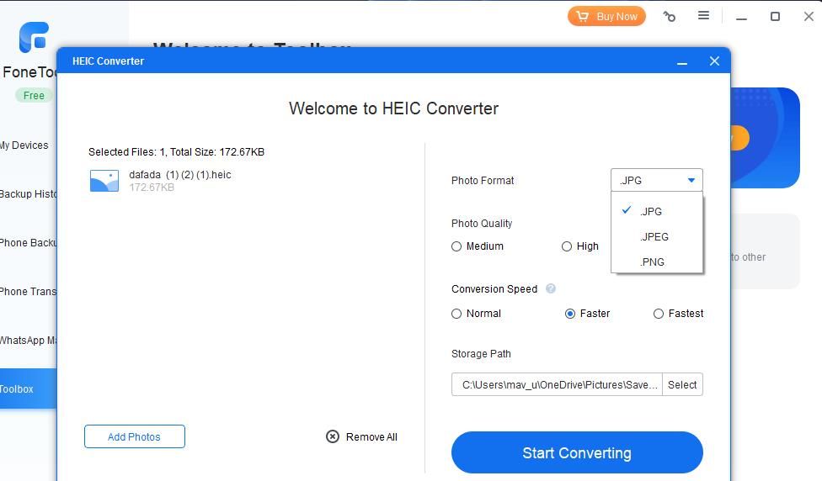Close the HEIC Converter dialog

[714, 61]
